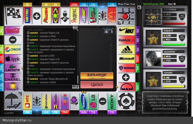Screen dimensions: 193x124
Task: Surrender using the СДАТЬСЯ button
Action: pos(97,85)
